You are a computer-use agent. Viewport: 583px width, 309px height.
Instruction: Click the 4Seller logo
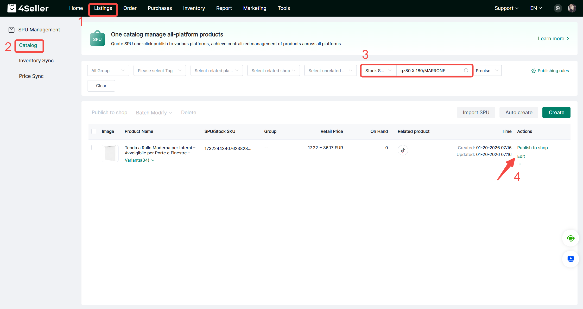(x=28, y=8)
